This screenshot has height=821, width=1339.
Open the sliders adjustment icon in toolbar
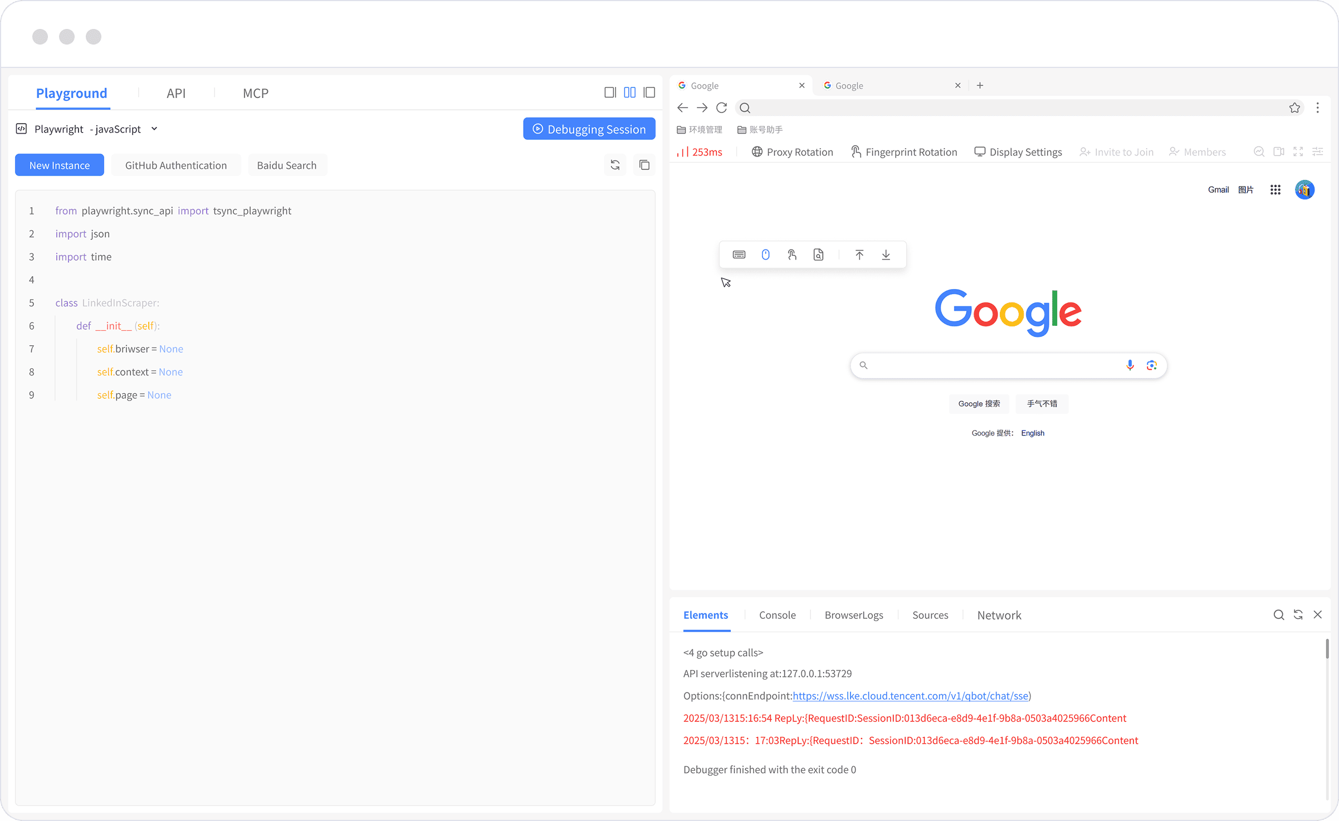[1318, 152]
